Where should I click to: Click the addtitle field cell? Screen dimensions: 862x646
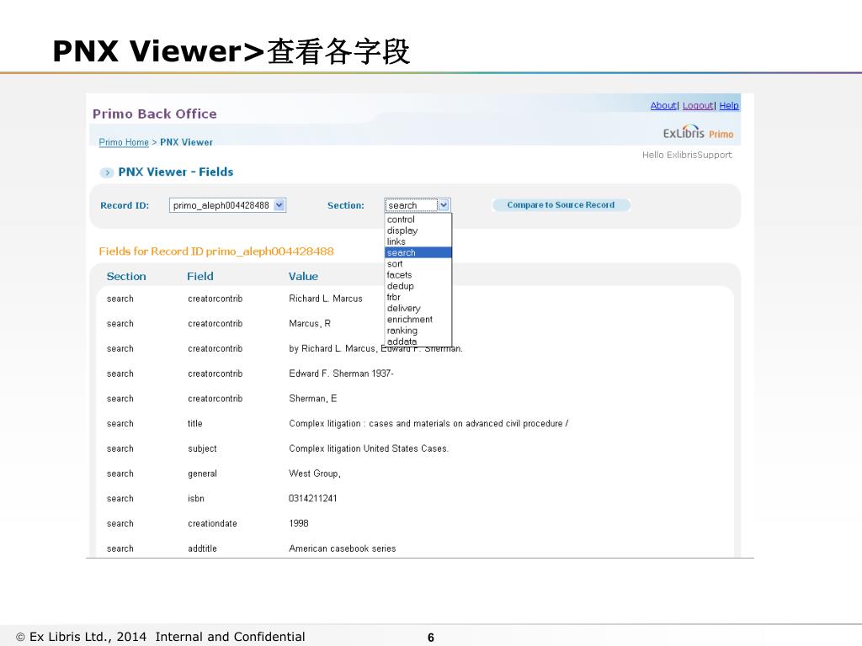coord(202,548)
